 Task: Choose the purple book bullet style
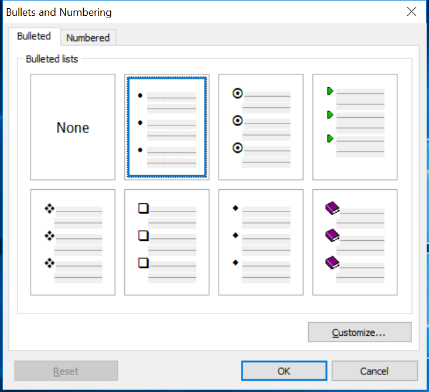tap(355, 242)
